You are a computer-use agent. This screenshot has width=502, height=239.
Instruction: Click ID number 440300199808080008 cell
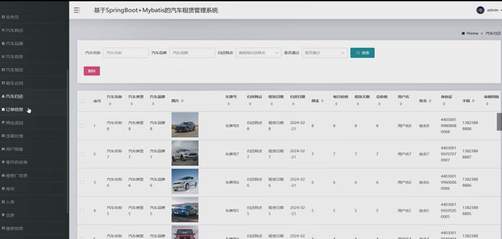(449, 126)
